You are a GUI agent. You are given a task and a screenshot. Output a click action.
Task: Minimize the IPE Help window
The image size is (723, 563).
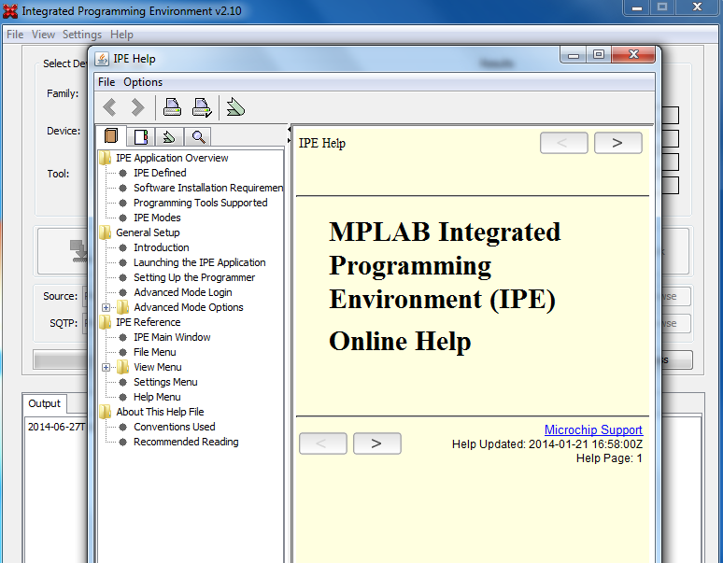click(x=574, y=55)
